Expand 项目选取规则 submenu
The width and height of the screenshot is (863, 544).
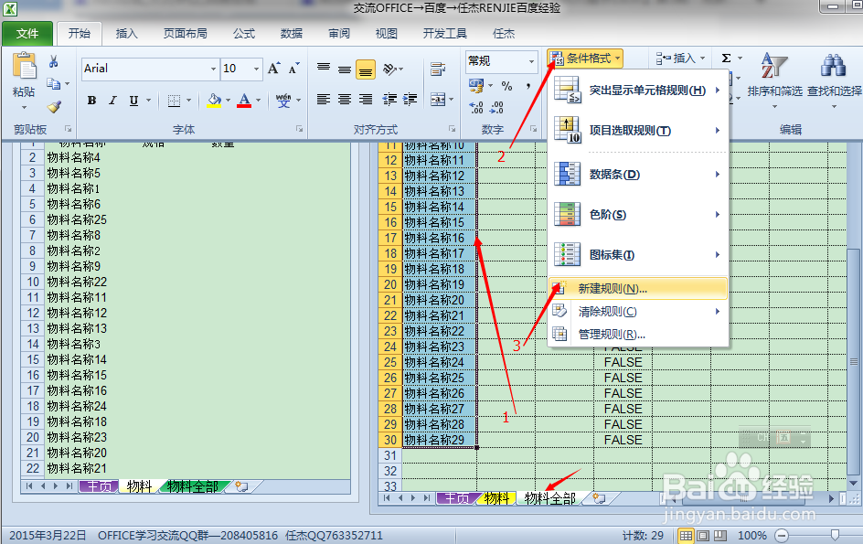pyautogui.click(x=638, y=130)
